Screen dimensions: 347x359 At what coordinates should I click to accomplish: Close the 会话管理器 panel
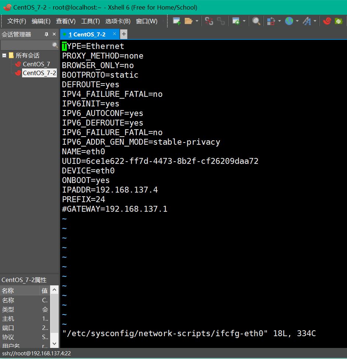click(x=54, y=34)
